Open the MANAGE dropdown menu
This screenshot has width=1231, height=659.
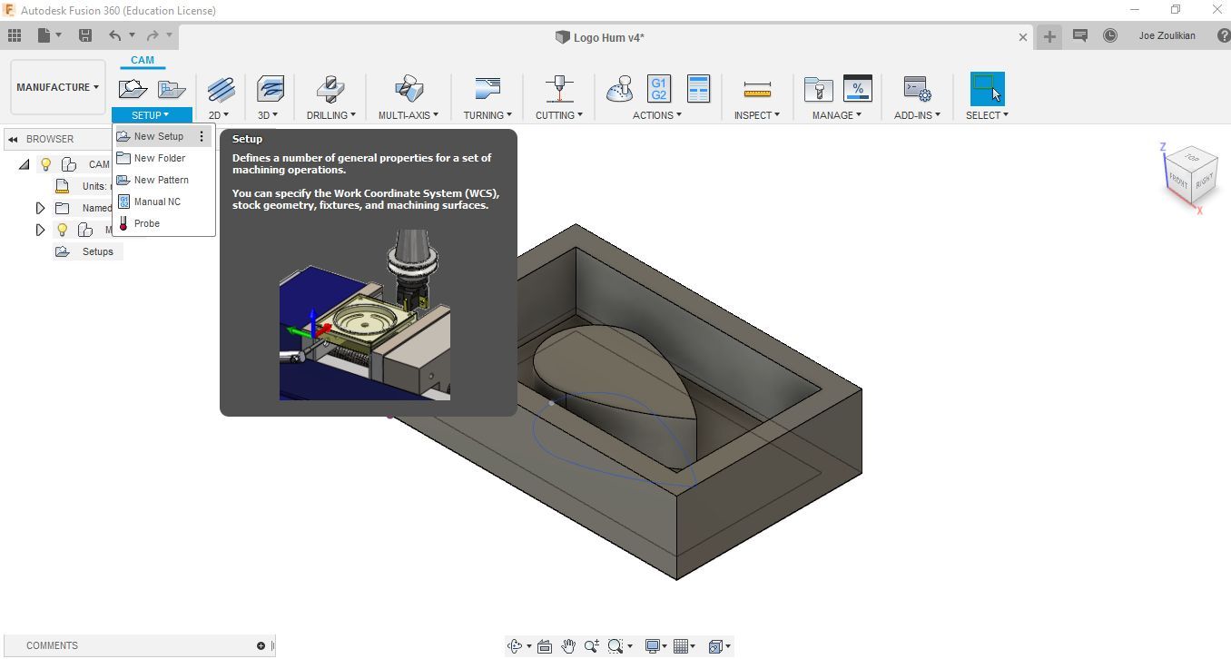tap(837, 115)
